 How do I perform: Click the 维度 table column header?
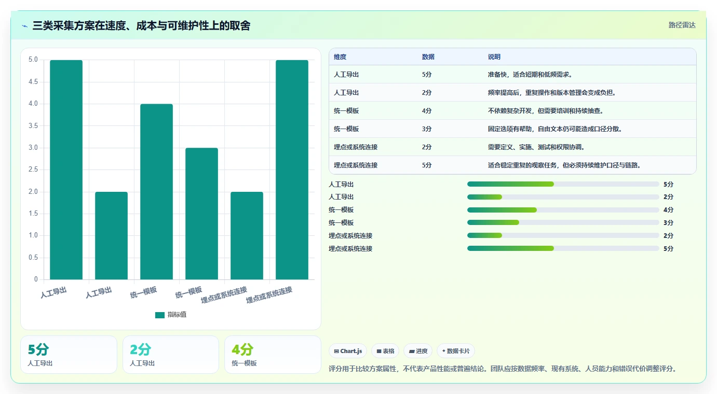340,57
